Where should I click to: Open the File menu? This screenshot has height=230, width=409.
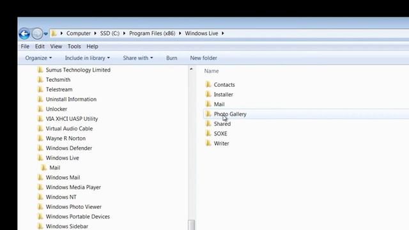25,47
